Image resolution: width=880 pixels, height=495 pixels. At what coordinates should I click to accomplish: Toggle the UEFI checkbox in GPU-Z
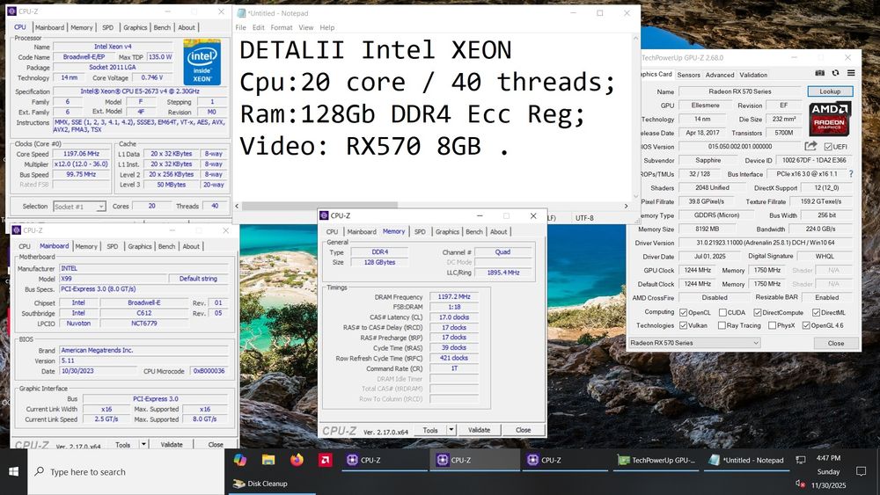pos(828,146)
